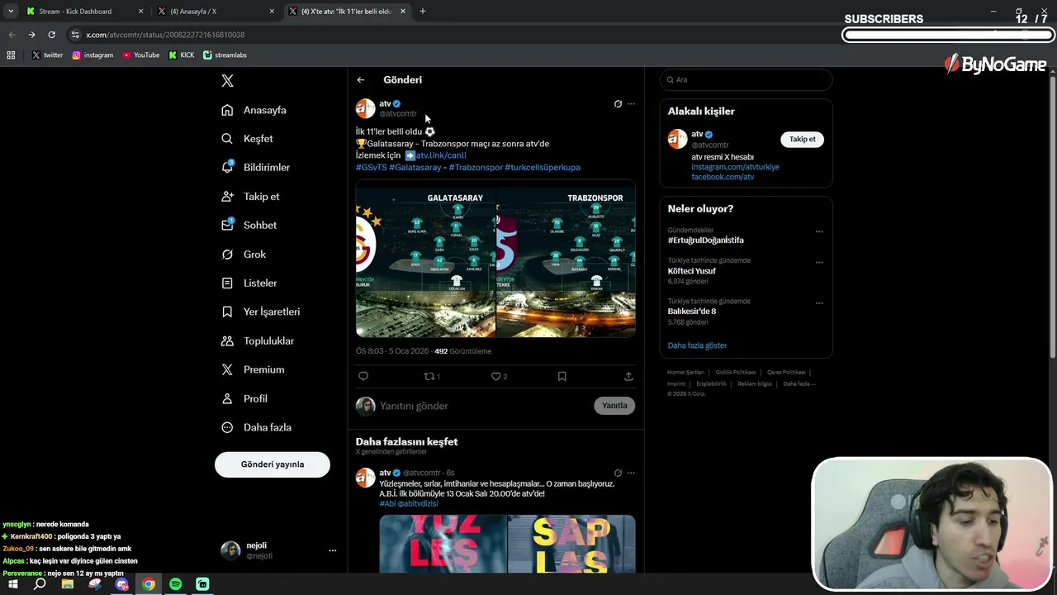Click Yanıtla reply button
1057x595 pixels.
[614, 406]
